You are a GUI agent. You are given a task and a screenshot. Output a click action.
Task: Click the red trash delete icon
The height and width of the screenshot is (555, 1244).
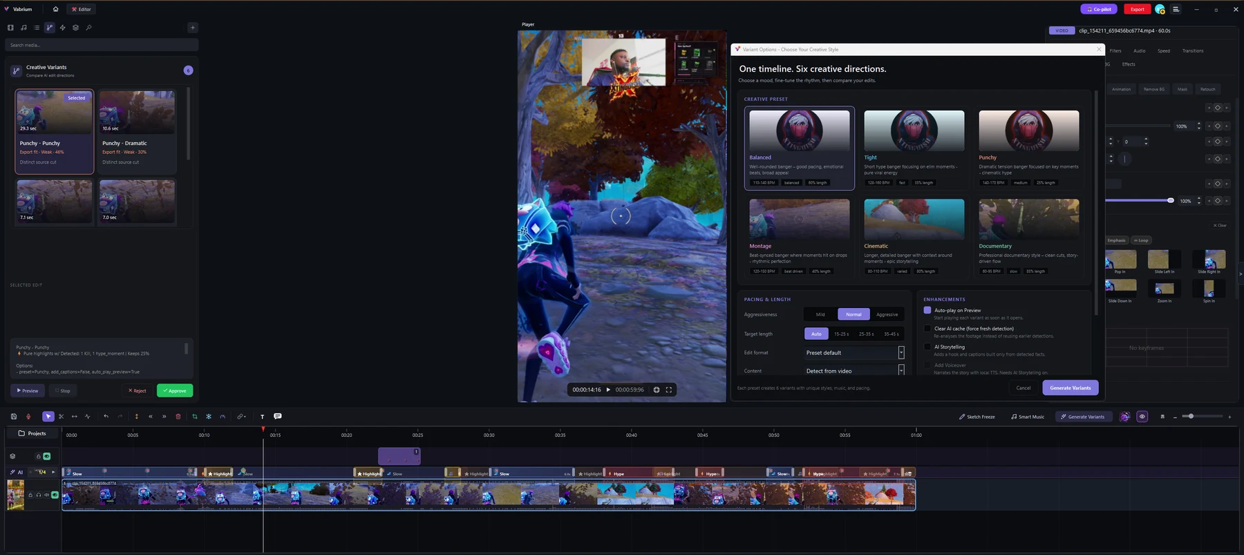[x=178, y=416]
